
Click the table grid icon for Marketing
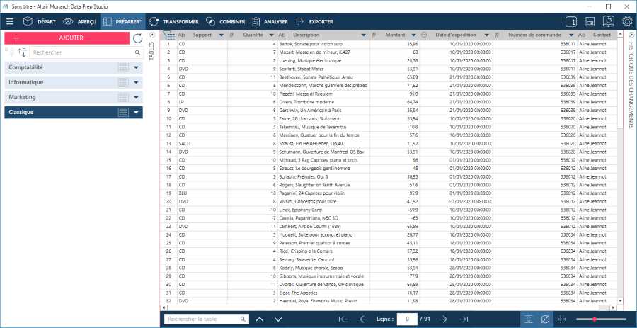123,97
